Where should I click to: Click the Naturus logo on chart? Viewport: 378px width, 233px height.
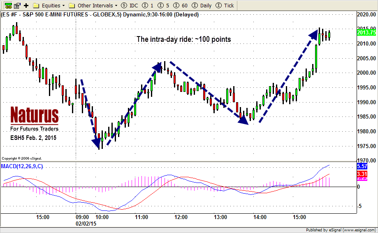point(34,115)
